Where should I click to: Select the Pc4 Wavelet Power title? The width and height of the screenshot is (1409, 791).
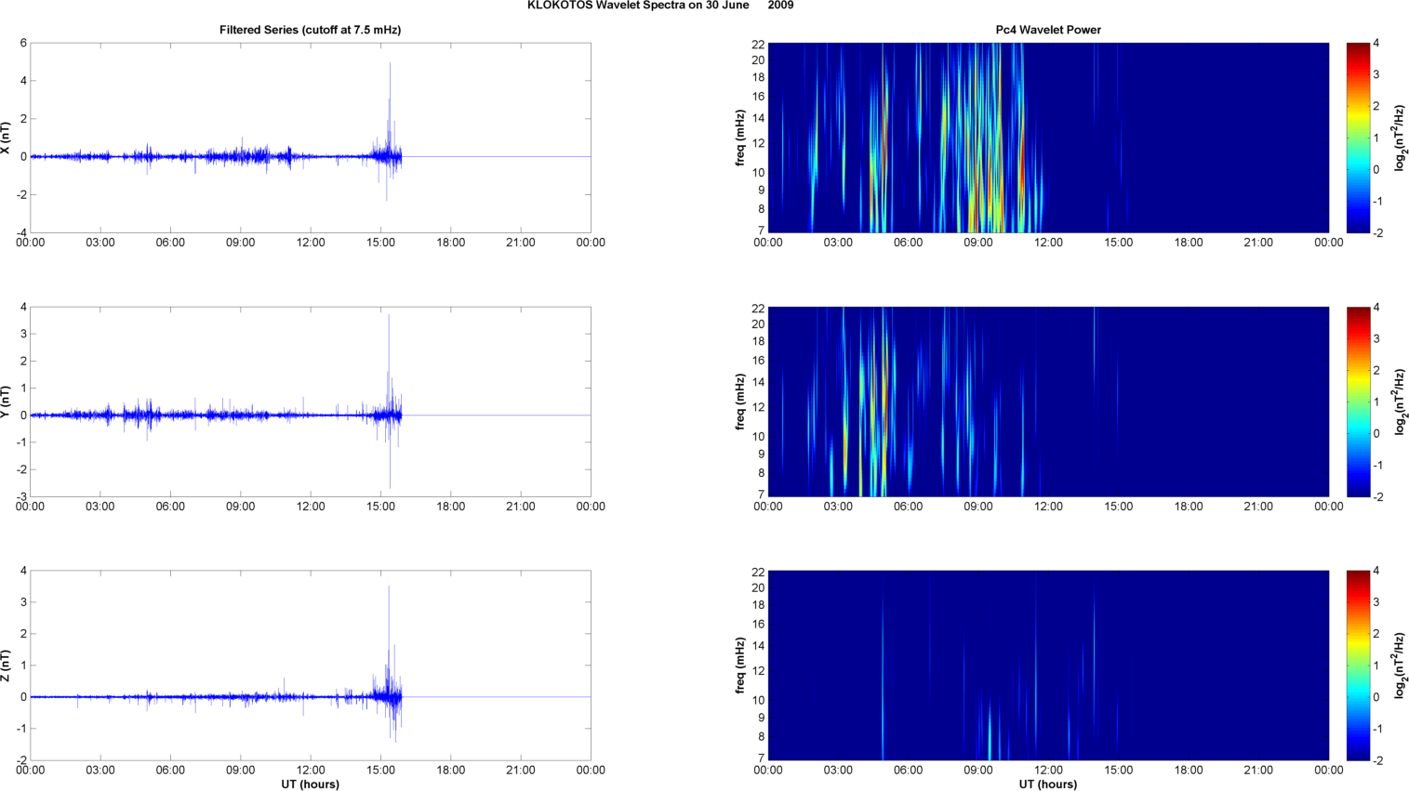tap(1047, 30)
